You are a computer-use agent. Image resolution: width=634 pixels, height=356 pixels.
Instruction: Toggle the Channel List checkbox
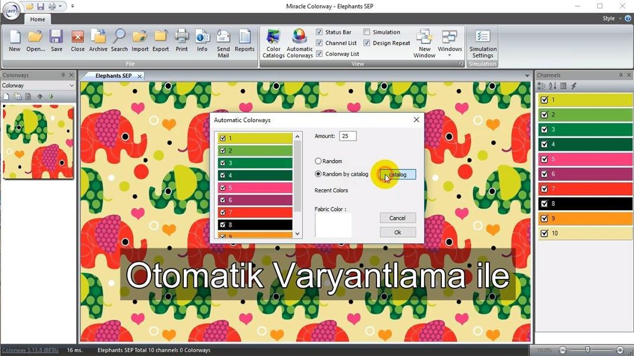[319, 43]
